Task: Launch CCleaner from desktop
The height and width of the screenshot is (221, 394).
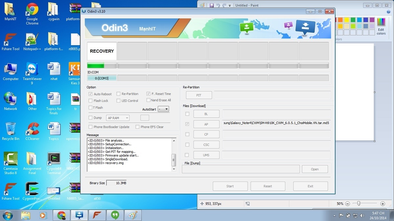Action: click(x=32, y=131)
